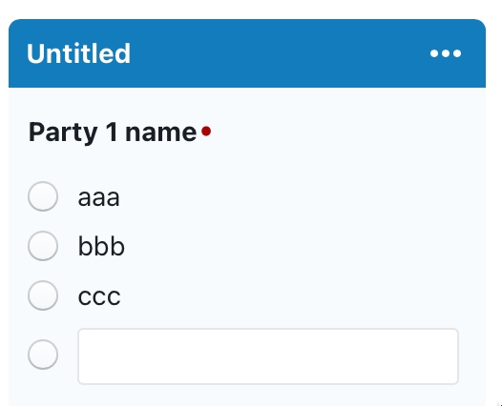502x406 pixels.
Task: Click the red required-field dot indicator
Action: 206,132
